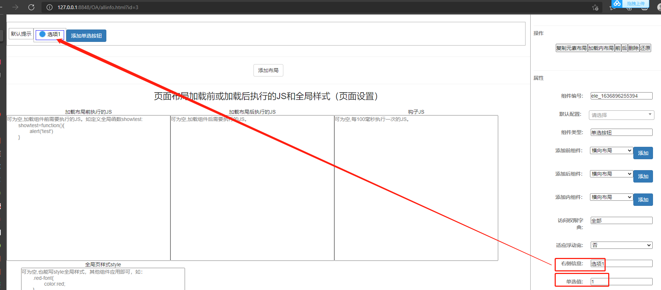Select the 选项1 radio button

43,34
